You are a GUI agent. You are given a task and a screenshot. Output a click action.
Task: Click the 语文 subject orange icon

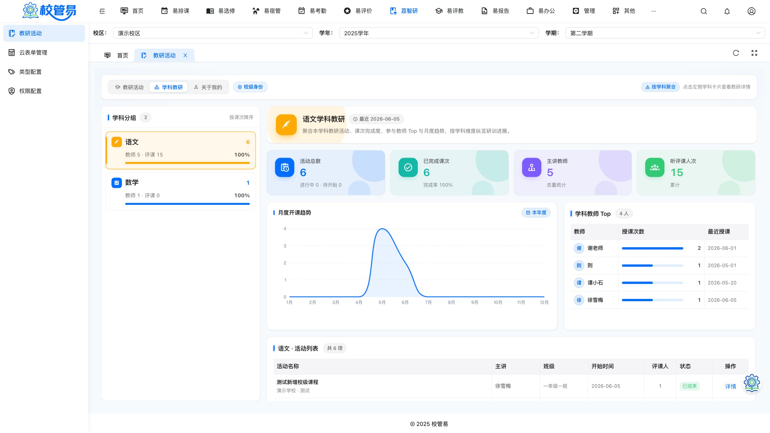116,142
